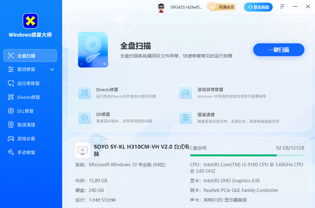Click the Windows修复大师 app logo
The width and height of the screenshot is (315, 208).
pyautogui.click(x=30, y=21)
